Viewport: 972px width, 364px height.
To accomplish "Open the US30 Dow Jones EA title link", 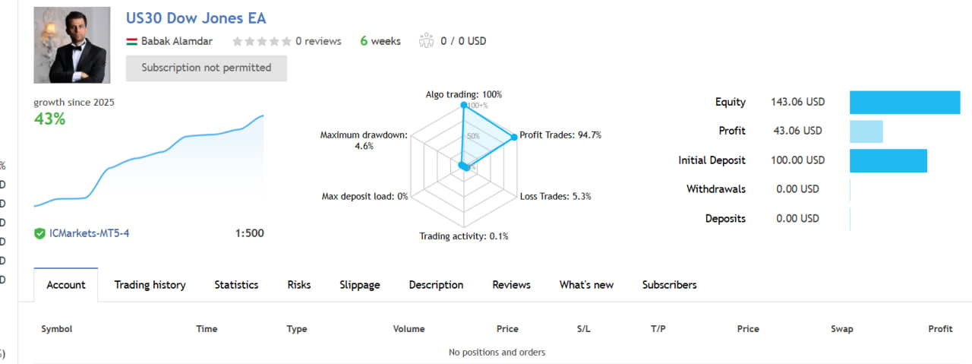I will tap(196, 18).
